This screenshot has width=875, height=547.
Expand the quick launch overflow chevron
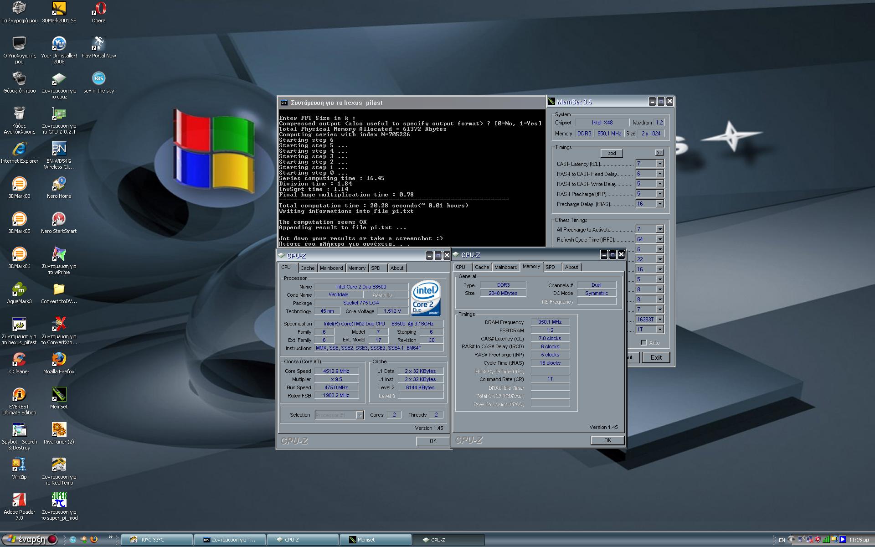coord(110,537)
